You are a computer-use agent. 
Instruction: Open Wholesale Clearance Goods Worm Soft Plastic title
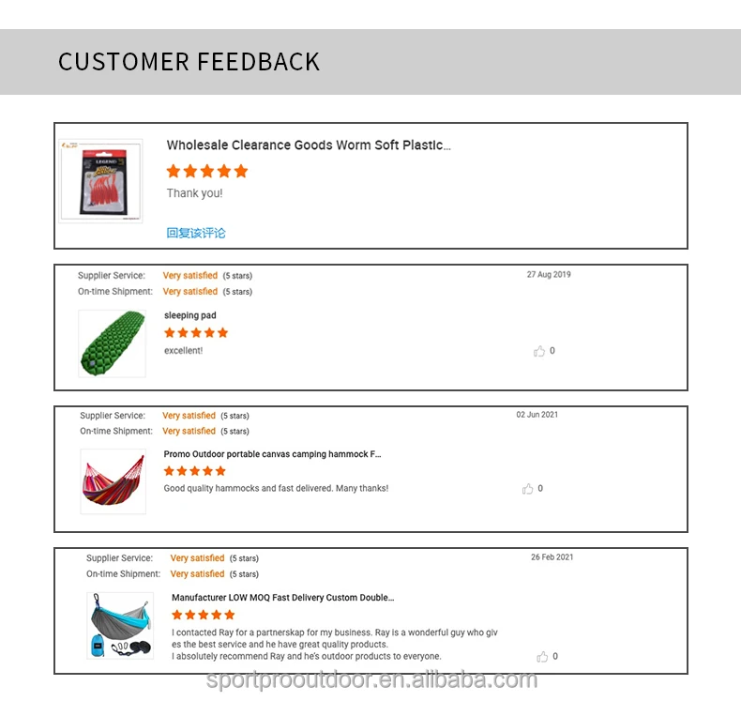click(x=309, y=145)
